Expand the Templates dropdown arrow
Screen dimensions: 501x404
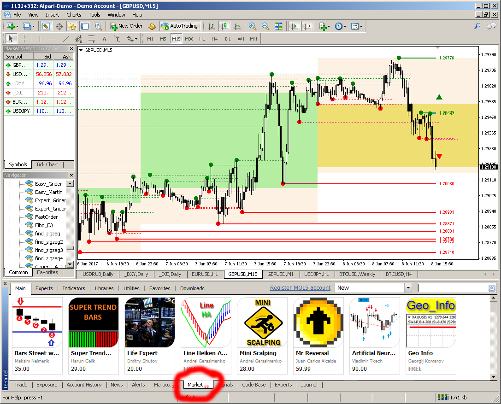click(x=361, y=27)
